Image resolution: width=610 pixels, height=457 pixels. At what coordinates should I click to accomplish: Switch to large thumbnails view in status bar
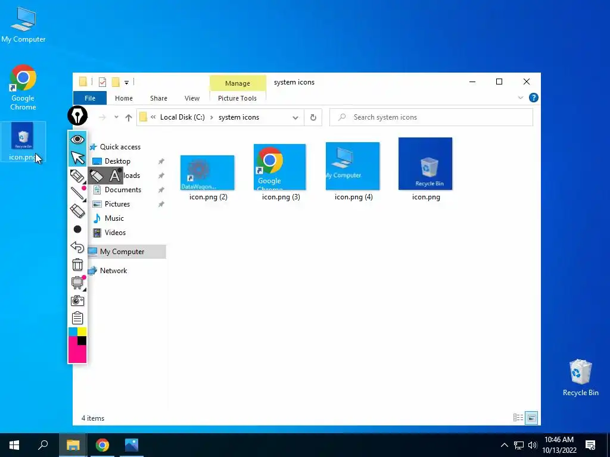coord(531,418)
